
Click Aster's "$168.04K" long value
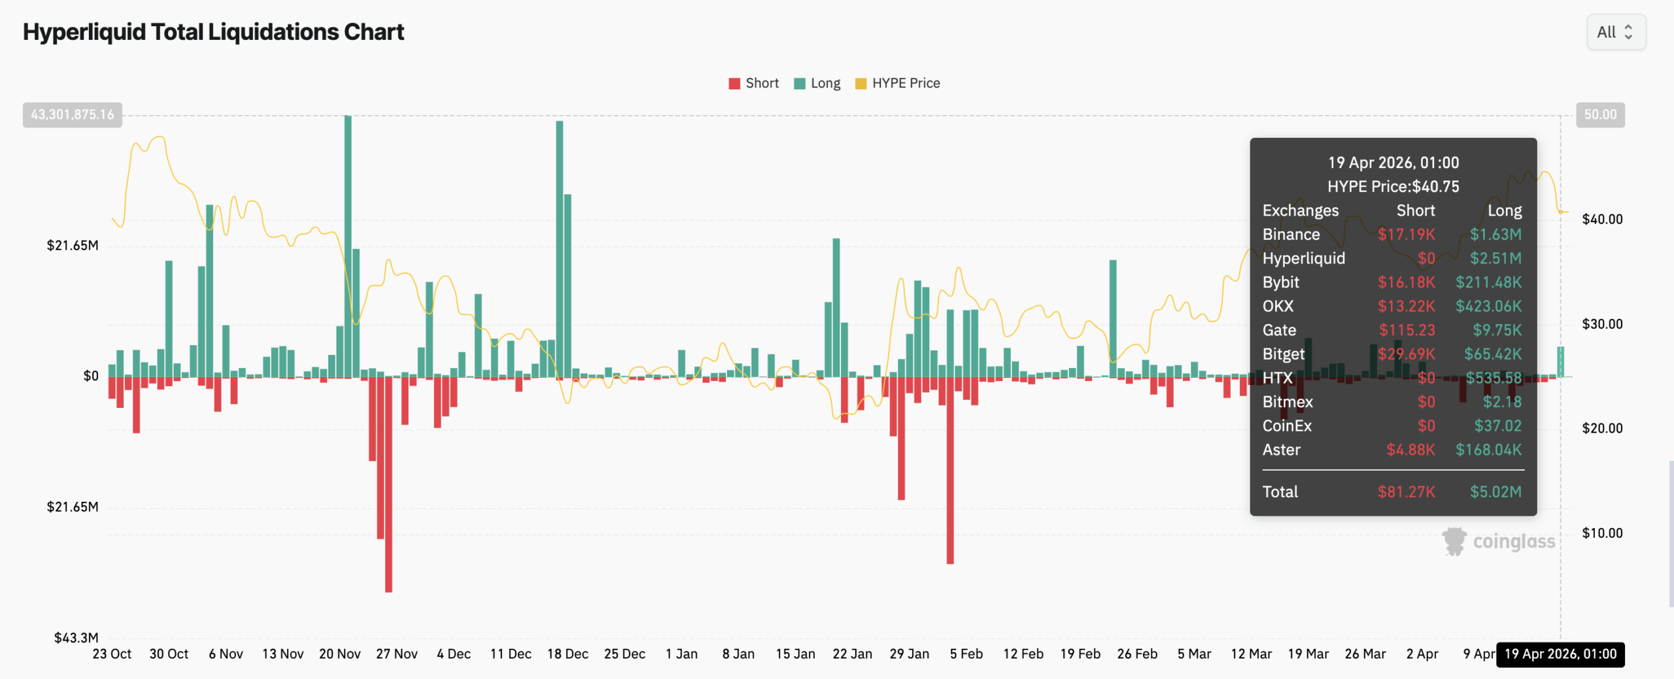point(1489,450)
